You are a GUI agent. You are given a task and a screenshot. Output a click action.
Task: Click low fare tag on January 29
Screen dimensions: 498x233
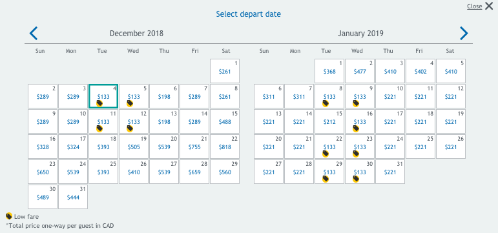click(x=326, y=179)
